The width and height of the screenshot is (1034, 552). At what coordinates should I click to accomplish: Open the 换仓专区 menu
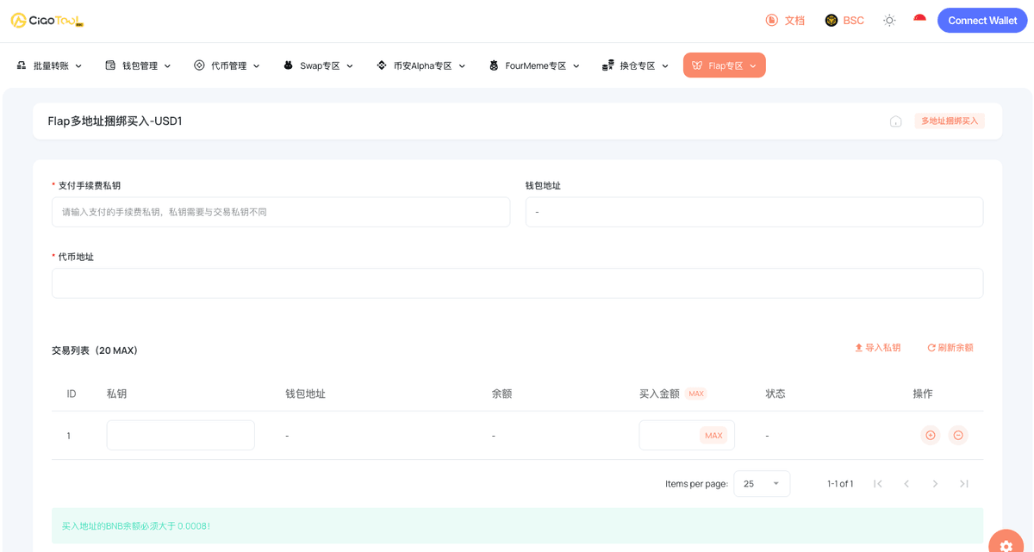pyautogui.click(x=636, y=65)
